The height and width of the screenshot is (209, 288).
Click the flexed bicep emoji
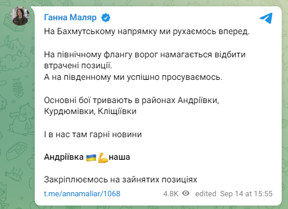[103, 157]
